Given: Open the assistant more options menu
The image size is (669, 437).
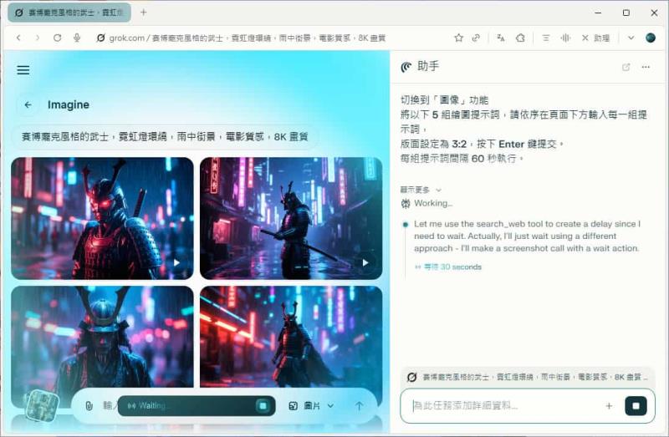Looking at the screenshot, I should (646, 67).
